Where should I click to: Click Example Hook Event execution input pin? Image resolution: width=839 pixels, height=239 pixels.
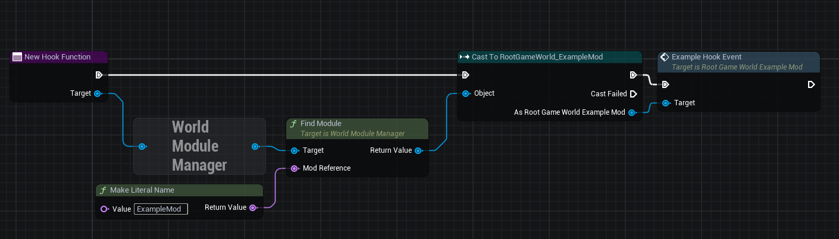click(665, 84)
